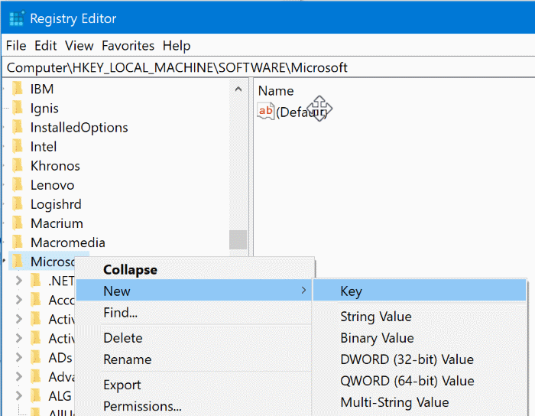Click the Khronos folder icon
Image resolution: width=535 pixels, height=416 pixels.
[18, 165]
